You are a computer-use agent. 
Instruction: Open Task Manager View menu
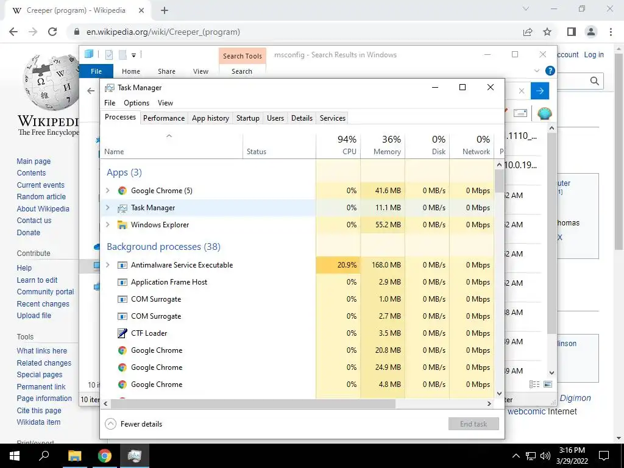tap(165, 103)
